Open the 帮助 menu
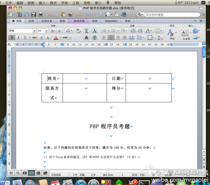 (117, 3)
